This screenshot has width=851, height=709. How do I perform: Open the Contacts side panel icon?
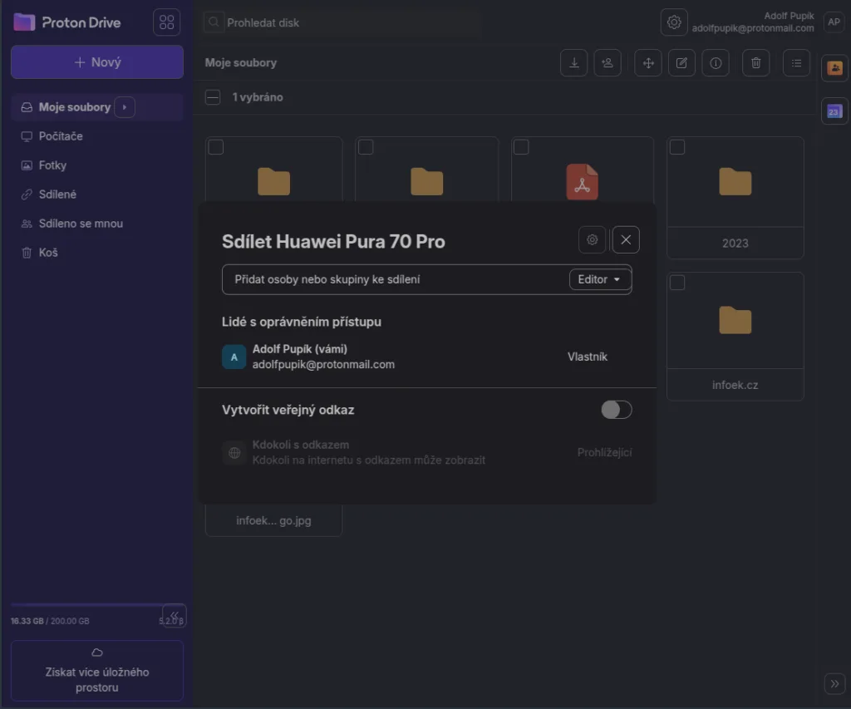(x=834, y=68)
